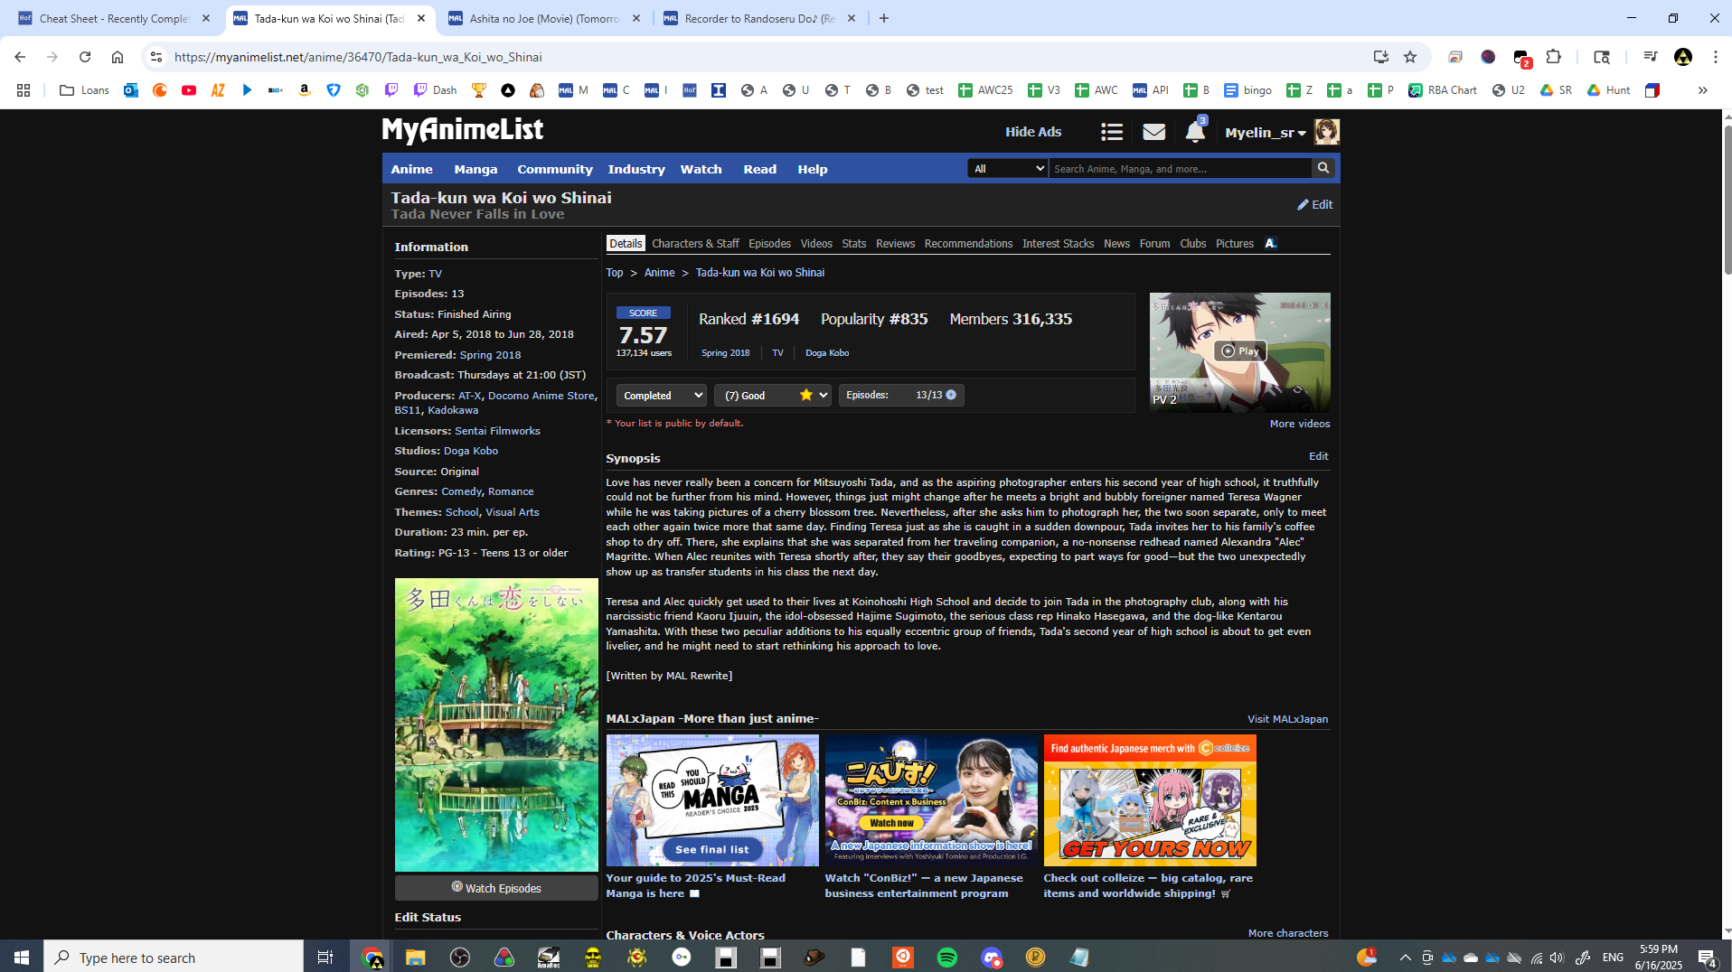The height and width of the screenshot is (972, 1732).
Task: Open the YouTube bookmark icon
Action: click(x=189, y=90)
